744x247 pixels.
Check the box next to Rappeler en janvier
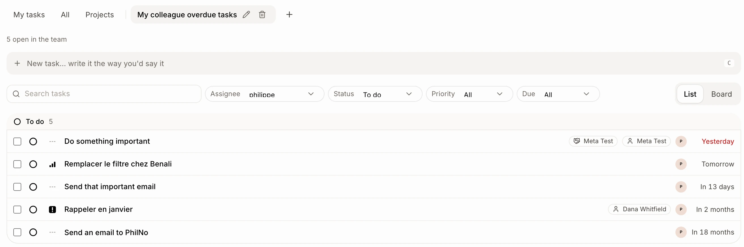click(17, 210)
